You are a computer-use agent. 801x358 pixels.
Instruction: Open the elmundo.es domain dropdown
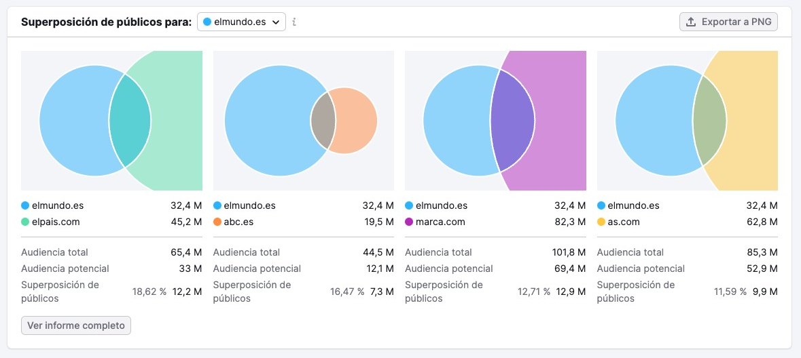click(x=241, y=22)
